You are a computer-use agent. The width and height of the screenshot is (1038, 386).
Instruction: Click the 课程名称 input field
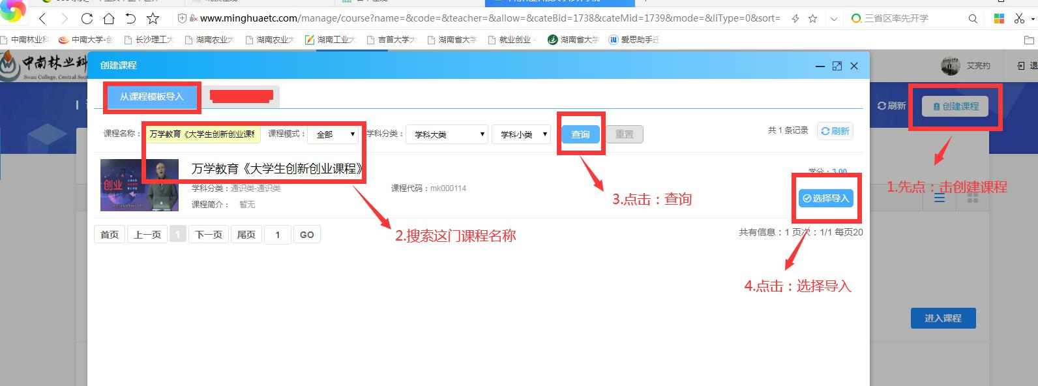pyautogui.click(x=202, y=134)
